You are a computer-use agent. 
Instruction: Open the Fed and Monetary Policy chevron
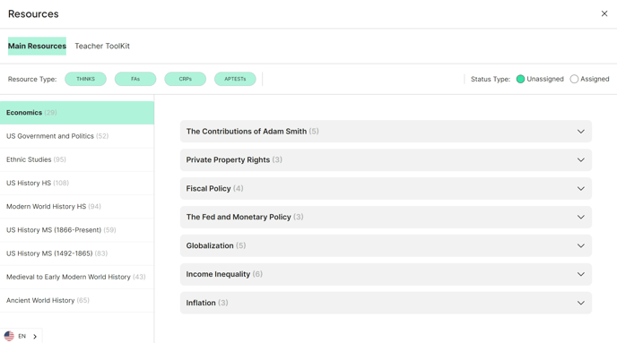coord(581,217)
